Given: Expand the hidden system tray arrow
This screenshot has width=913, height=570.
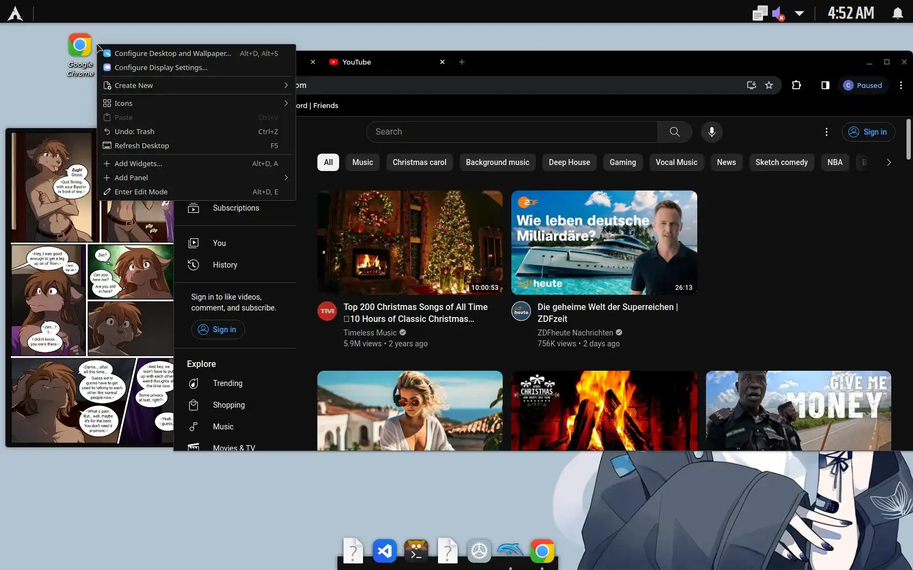Looking at the screenshot, I should pyautogui.click(x=799, y=13).
